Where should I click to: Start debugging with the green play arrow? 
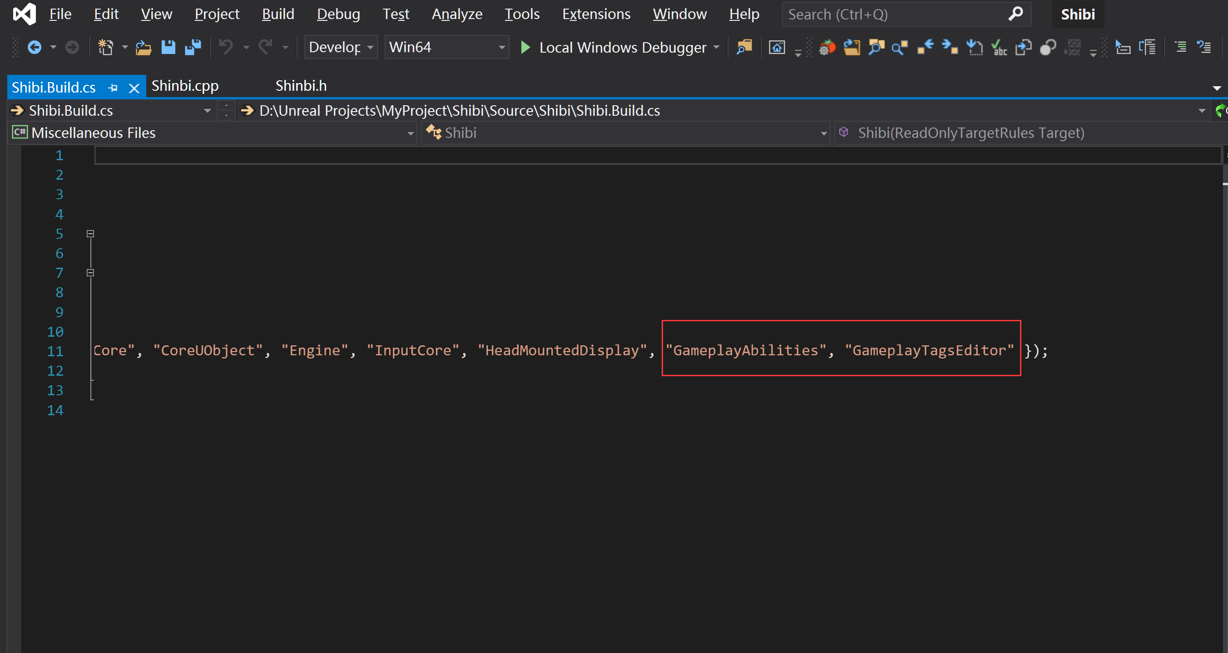[525, 47]
